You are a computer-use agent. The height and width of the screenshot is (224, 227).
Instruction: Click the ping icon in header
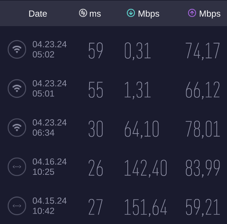83,13
